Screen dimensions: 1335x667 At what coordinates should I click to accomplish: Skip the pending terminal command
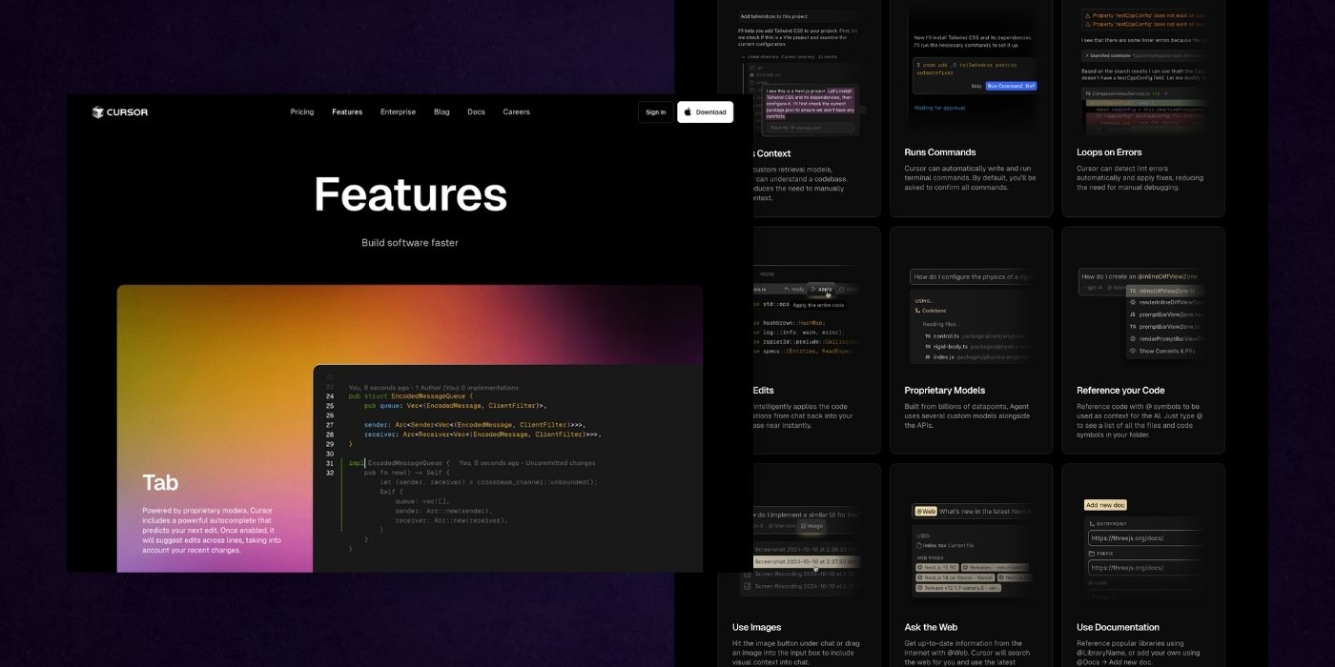(x=976, y=86)
